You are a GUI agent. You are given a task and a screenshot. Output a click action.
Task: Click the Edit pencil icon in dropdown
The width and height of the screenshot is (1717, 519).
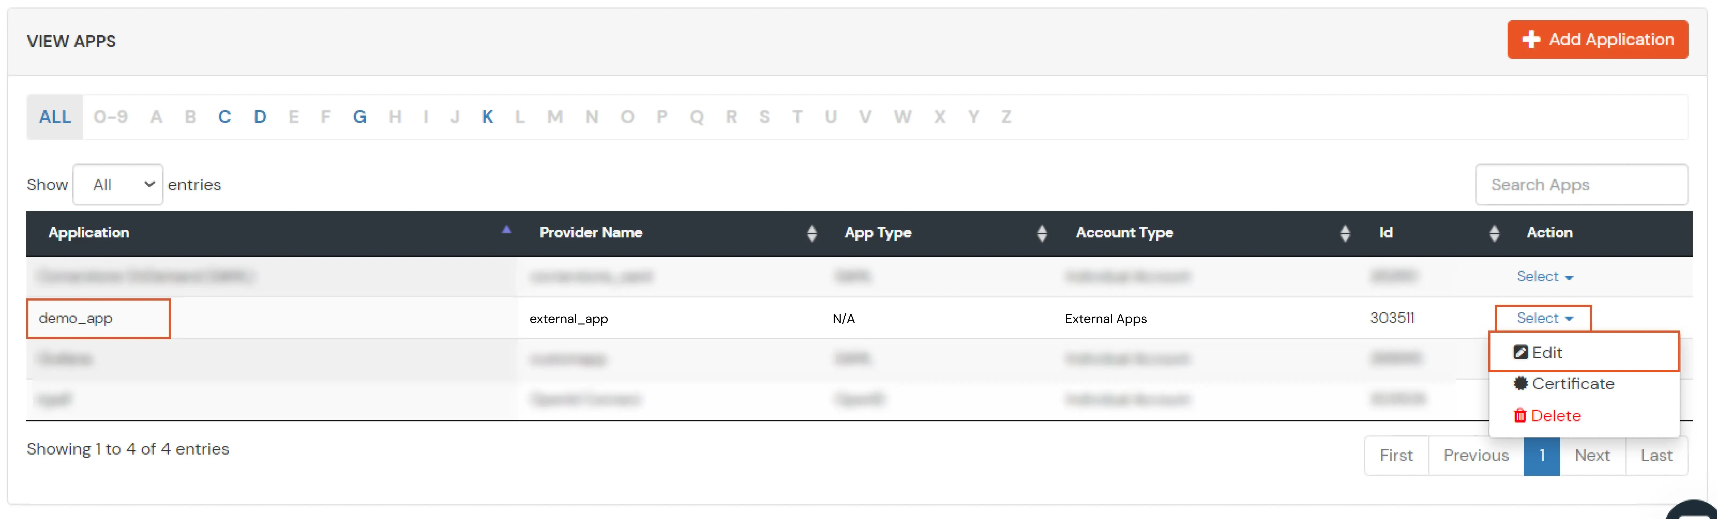pos(1520,352)
